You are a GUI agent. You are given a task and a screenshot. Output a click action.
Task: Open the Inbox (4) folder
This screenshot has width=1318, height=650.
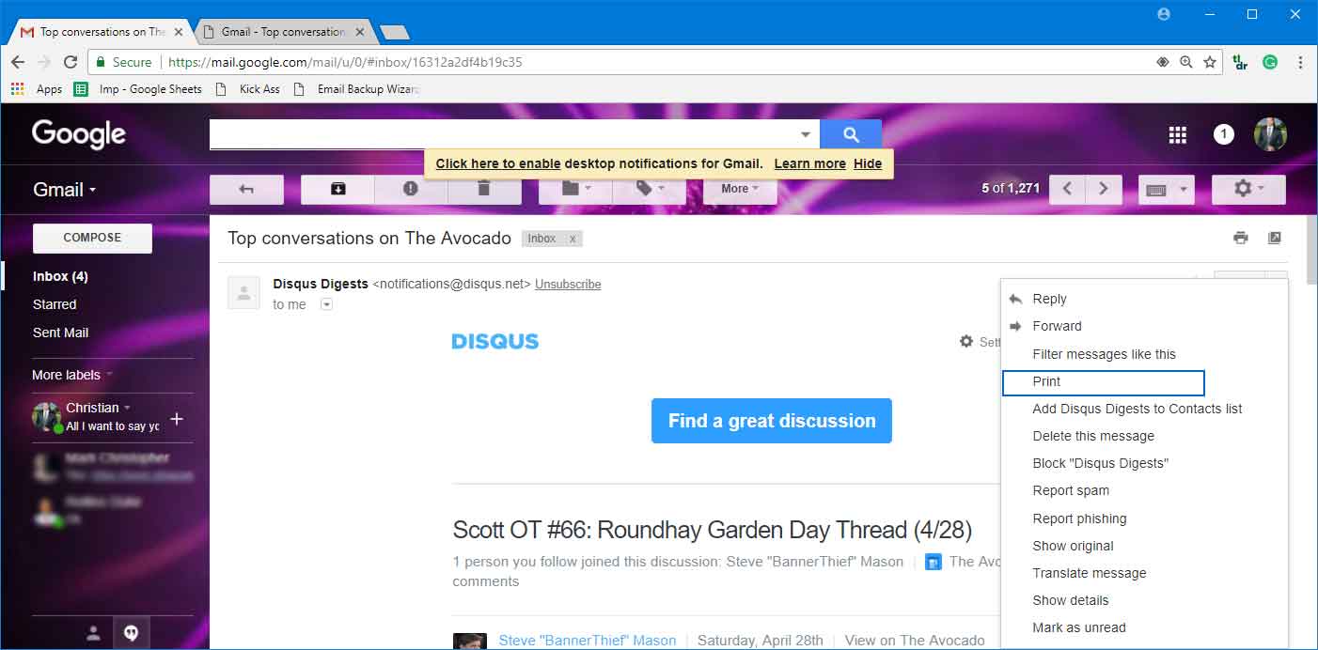60,276
